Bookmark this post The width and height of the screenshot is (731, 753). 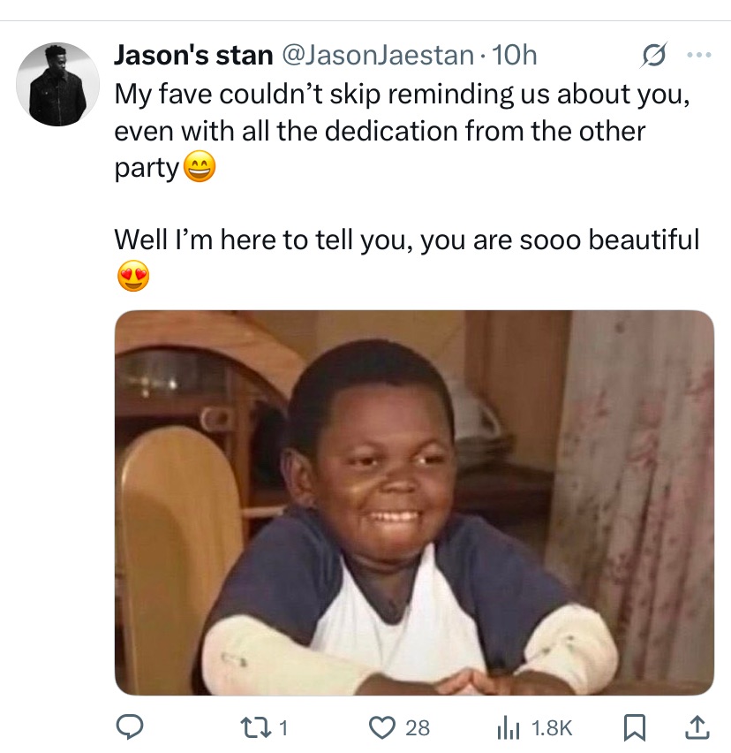[x=633, y=727]
